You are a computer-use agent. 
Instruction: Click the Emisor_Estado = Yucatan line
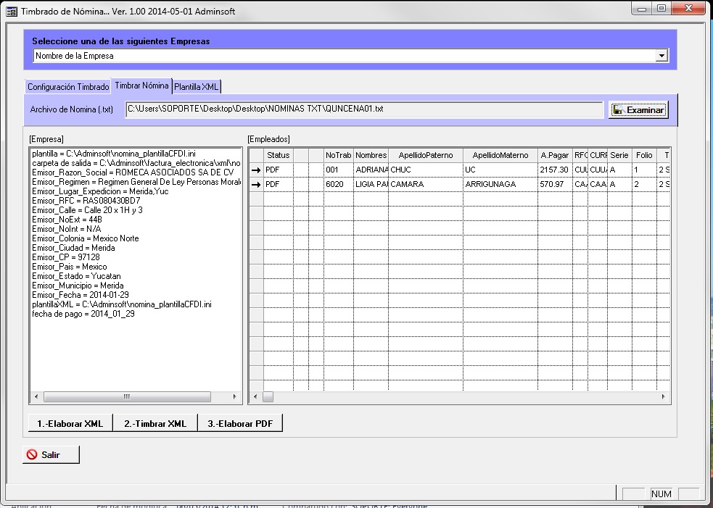pos(76,276)
